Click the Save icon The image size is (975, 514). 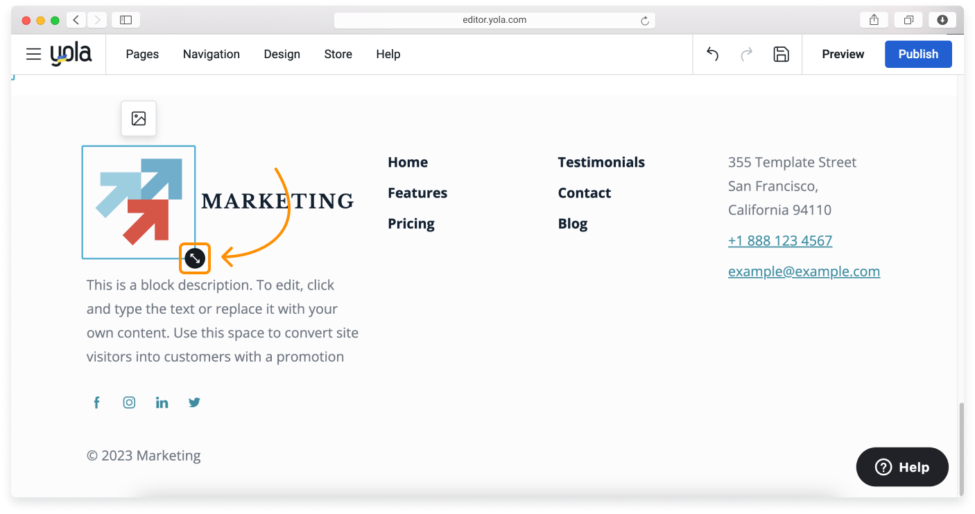[781, 54]
